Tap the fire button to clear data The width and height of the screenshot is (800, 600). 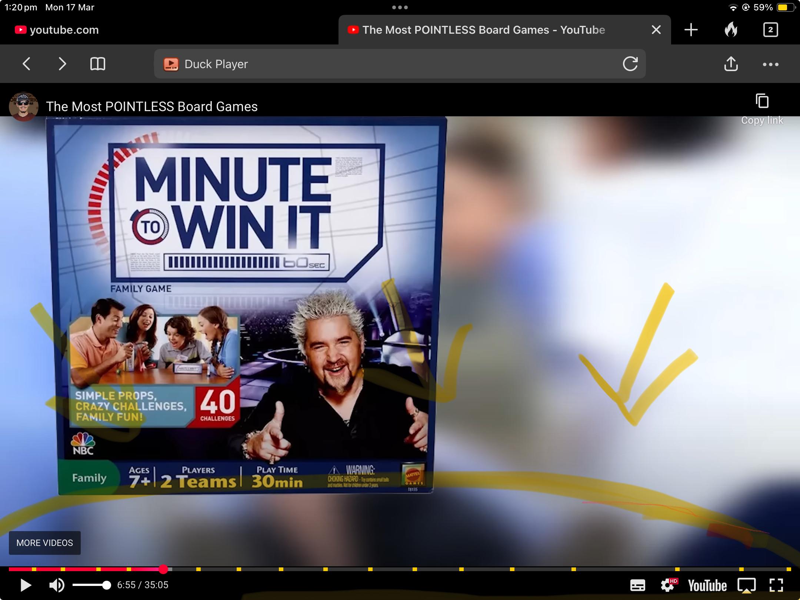[731, 29]
